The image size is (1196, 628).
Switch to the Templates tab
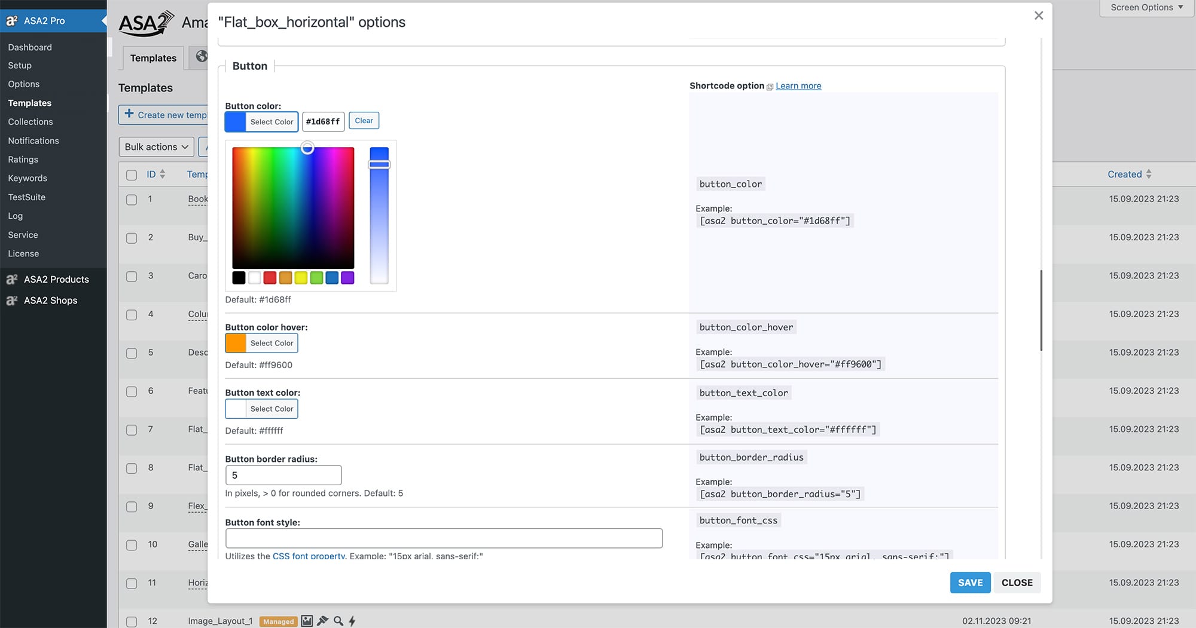tap(153, 58)
